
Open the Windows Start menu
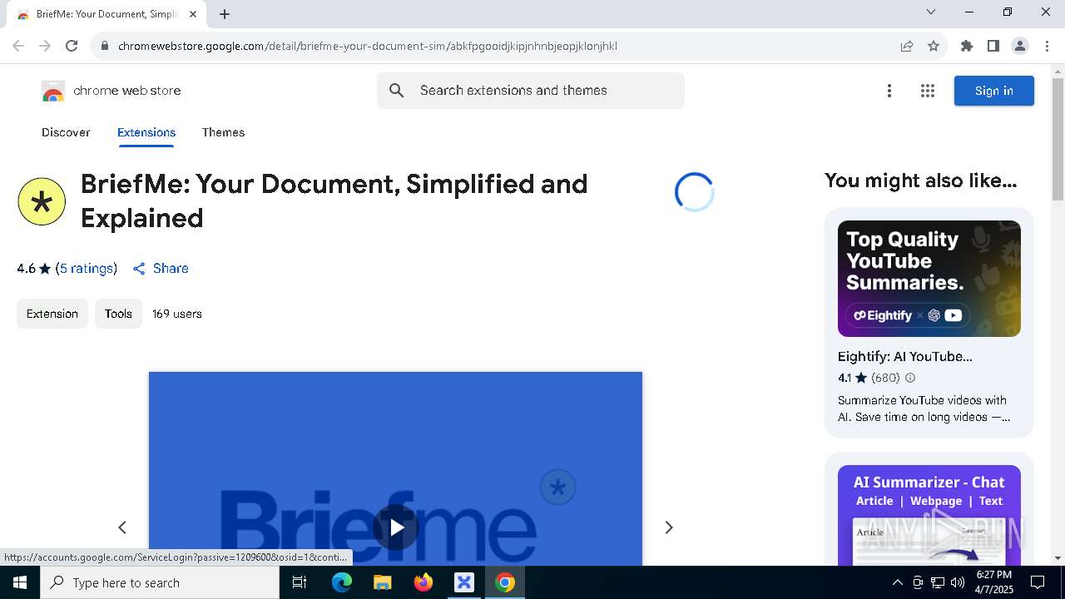coord(20,582)
